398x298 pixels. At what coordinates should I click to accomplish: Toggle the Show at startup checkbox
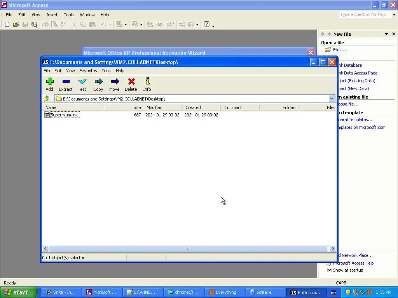click(330, 270)
